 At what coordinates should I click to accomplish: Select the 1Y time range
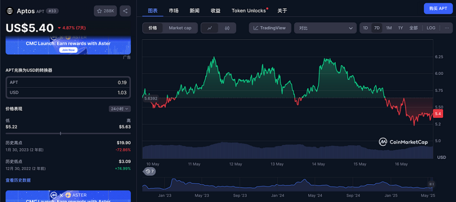click(x=401, y=28)
